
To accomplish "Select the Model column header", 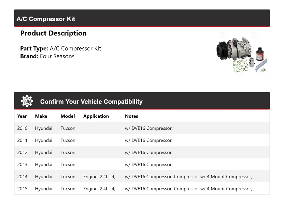I will [x=67, y=116].
